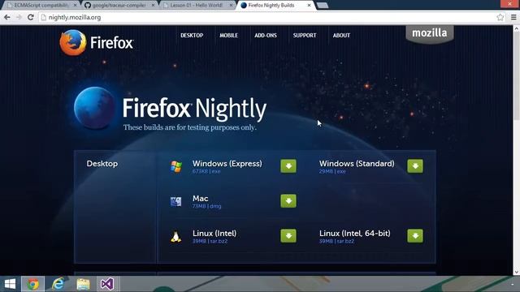Open Visual Studio from taskbar
Viewport: 520px width, 292px height.
click(107, 284)
